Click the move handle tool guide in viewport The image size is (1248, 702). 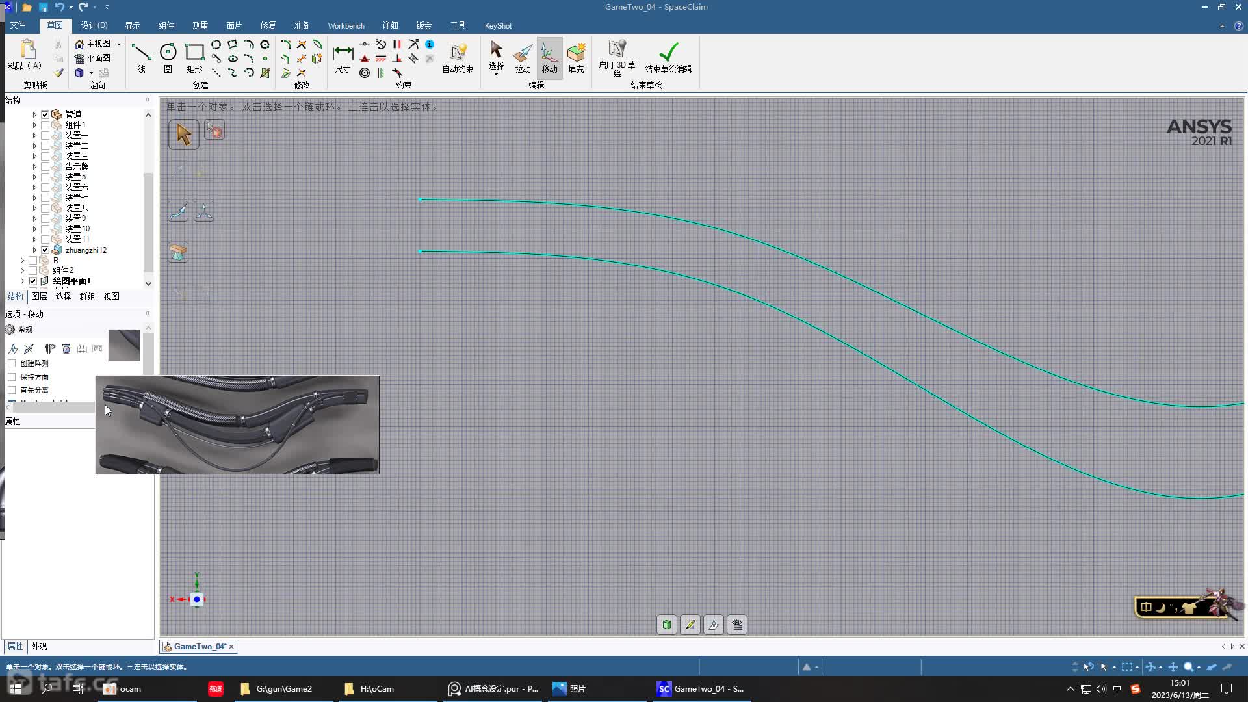pos(204,211)
